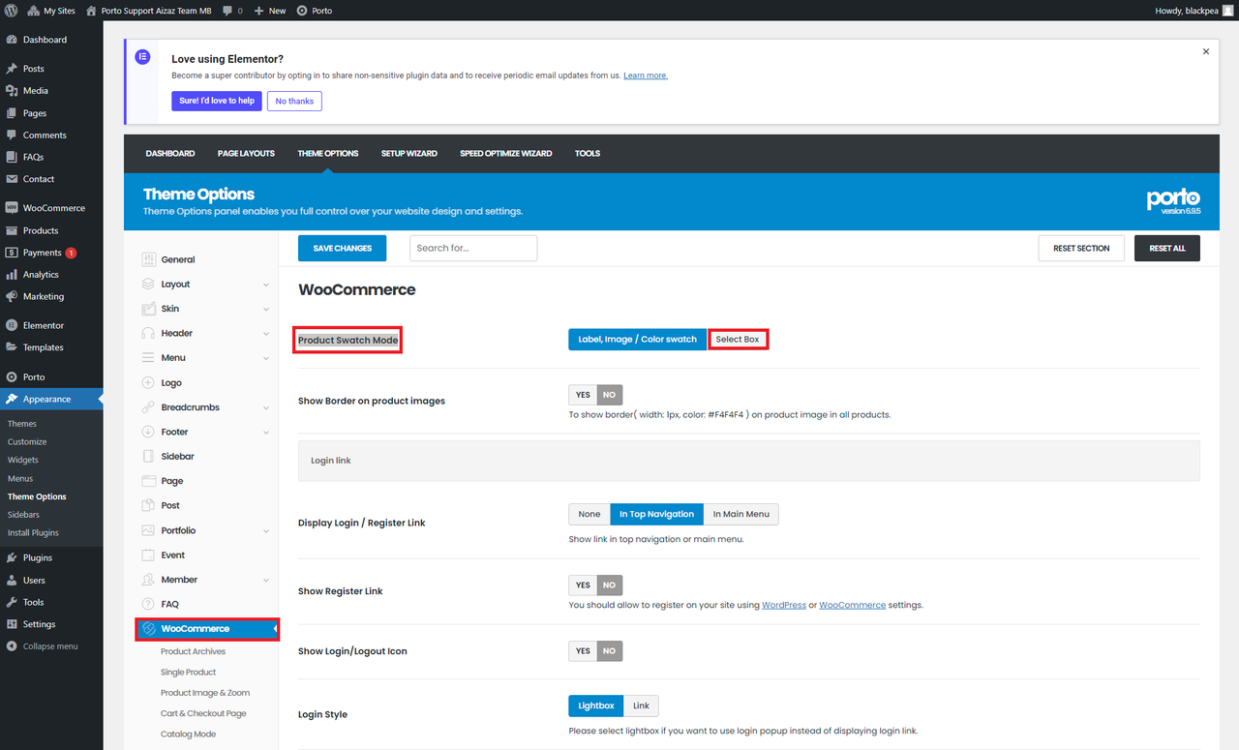Open the TOOLS tab in Porto header
This screenshot has height=750, width=1239.
(588, 154)
